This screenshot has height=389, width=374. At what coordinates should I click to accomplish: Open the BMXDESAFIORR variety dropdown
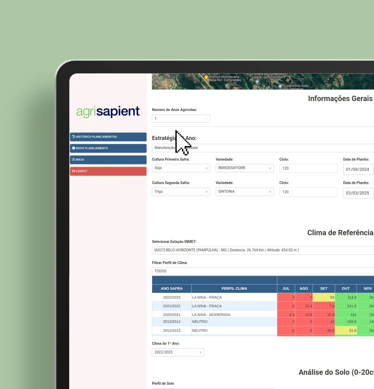[244, 168]
